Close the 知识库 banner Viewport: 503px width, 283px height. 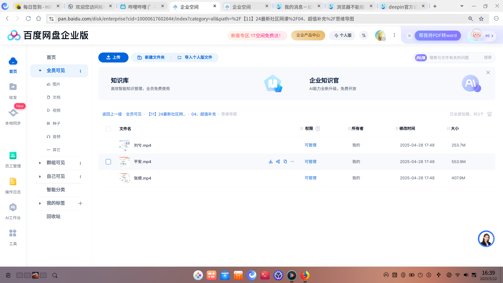point(488,73)
